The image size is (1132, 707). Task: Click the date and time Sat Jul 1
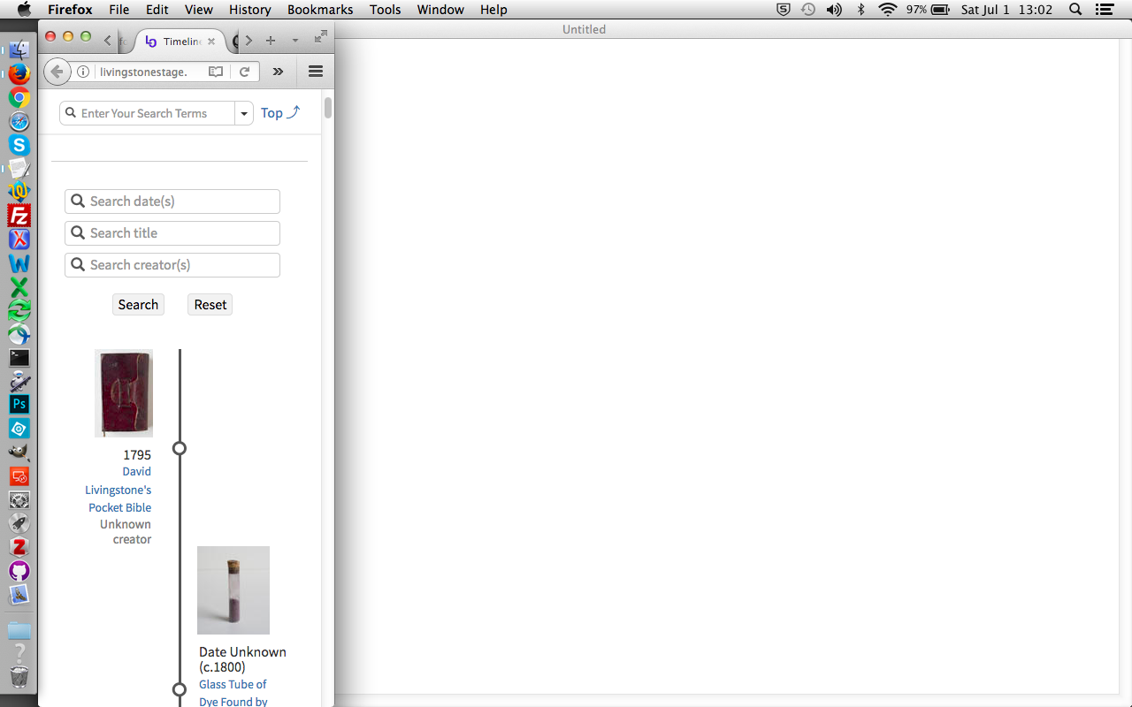(1006, 10)
